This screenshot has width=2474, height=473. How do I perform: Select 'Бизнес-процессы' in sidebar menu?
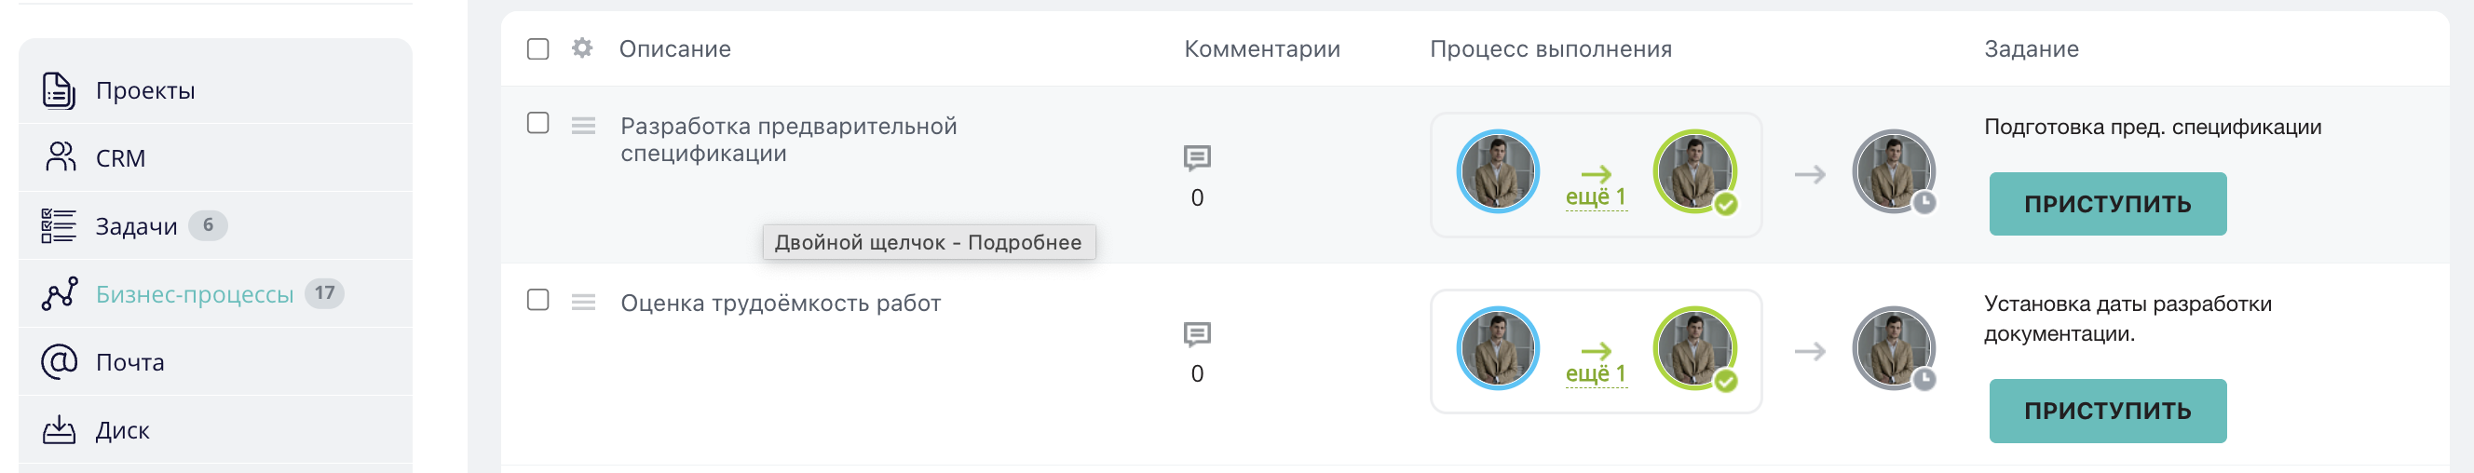(x=194, y=294)
